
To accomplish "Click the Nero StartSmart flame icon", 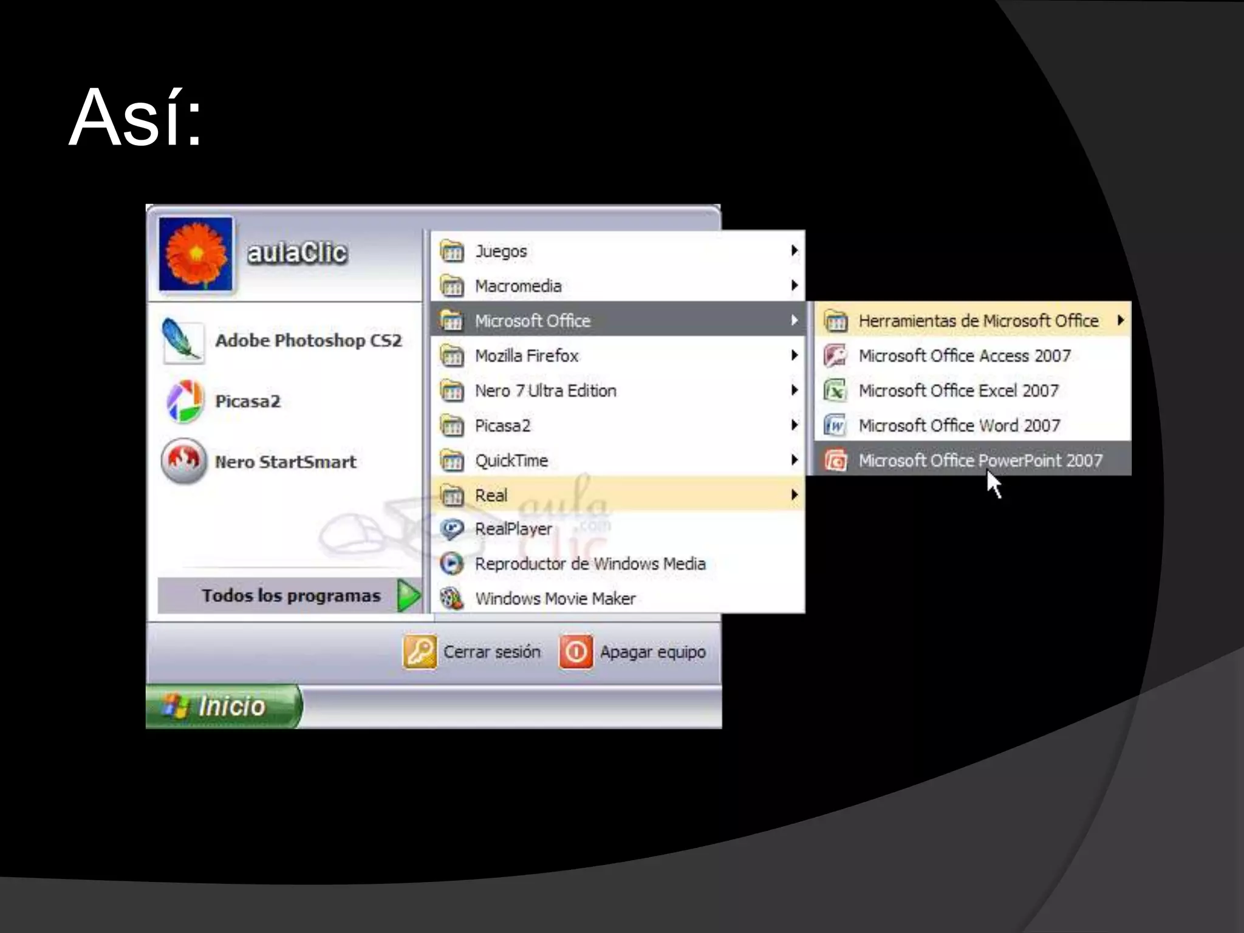I will coord(183,462).
